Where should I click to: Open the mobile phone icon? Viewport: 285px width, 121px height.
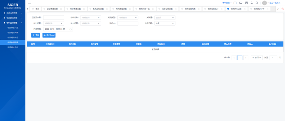click(257, 3)
